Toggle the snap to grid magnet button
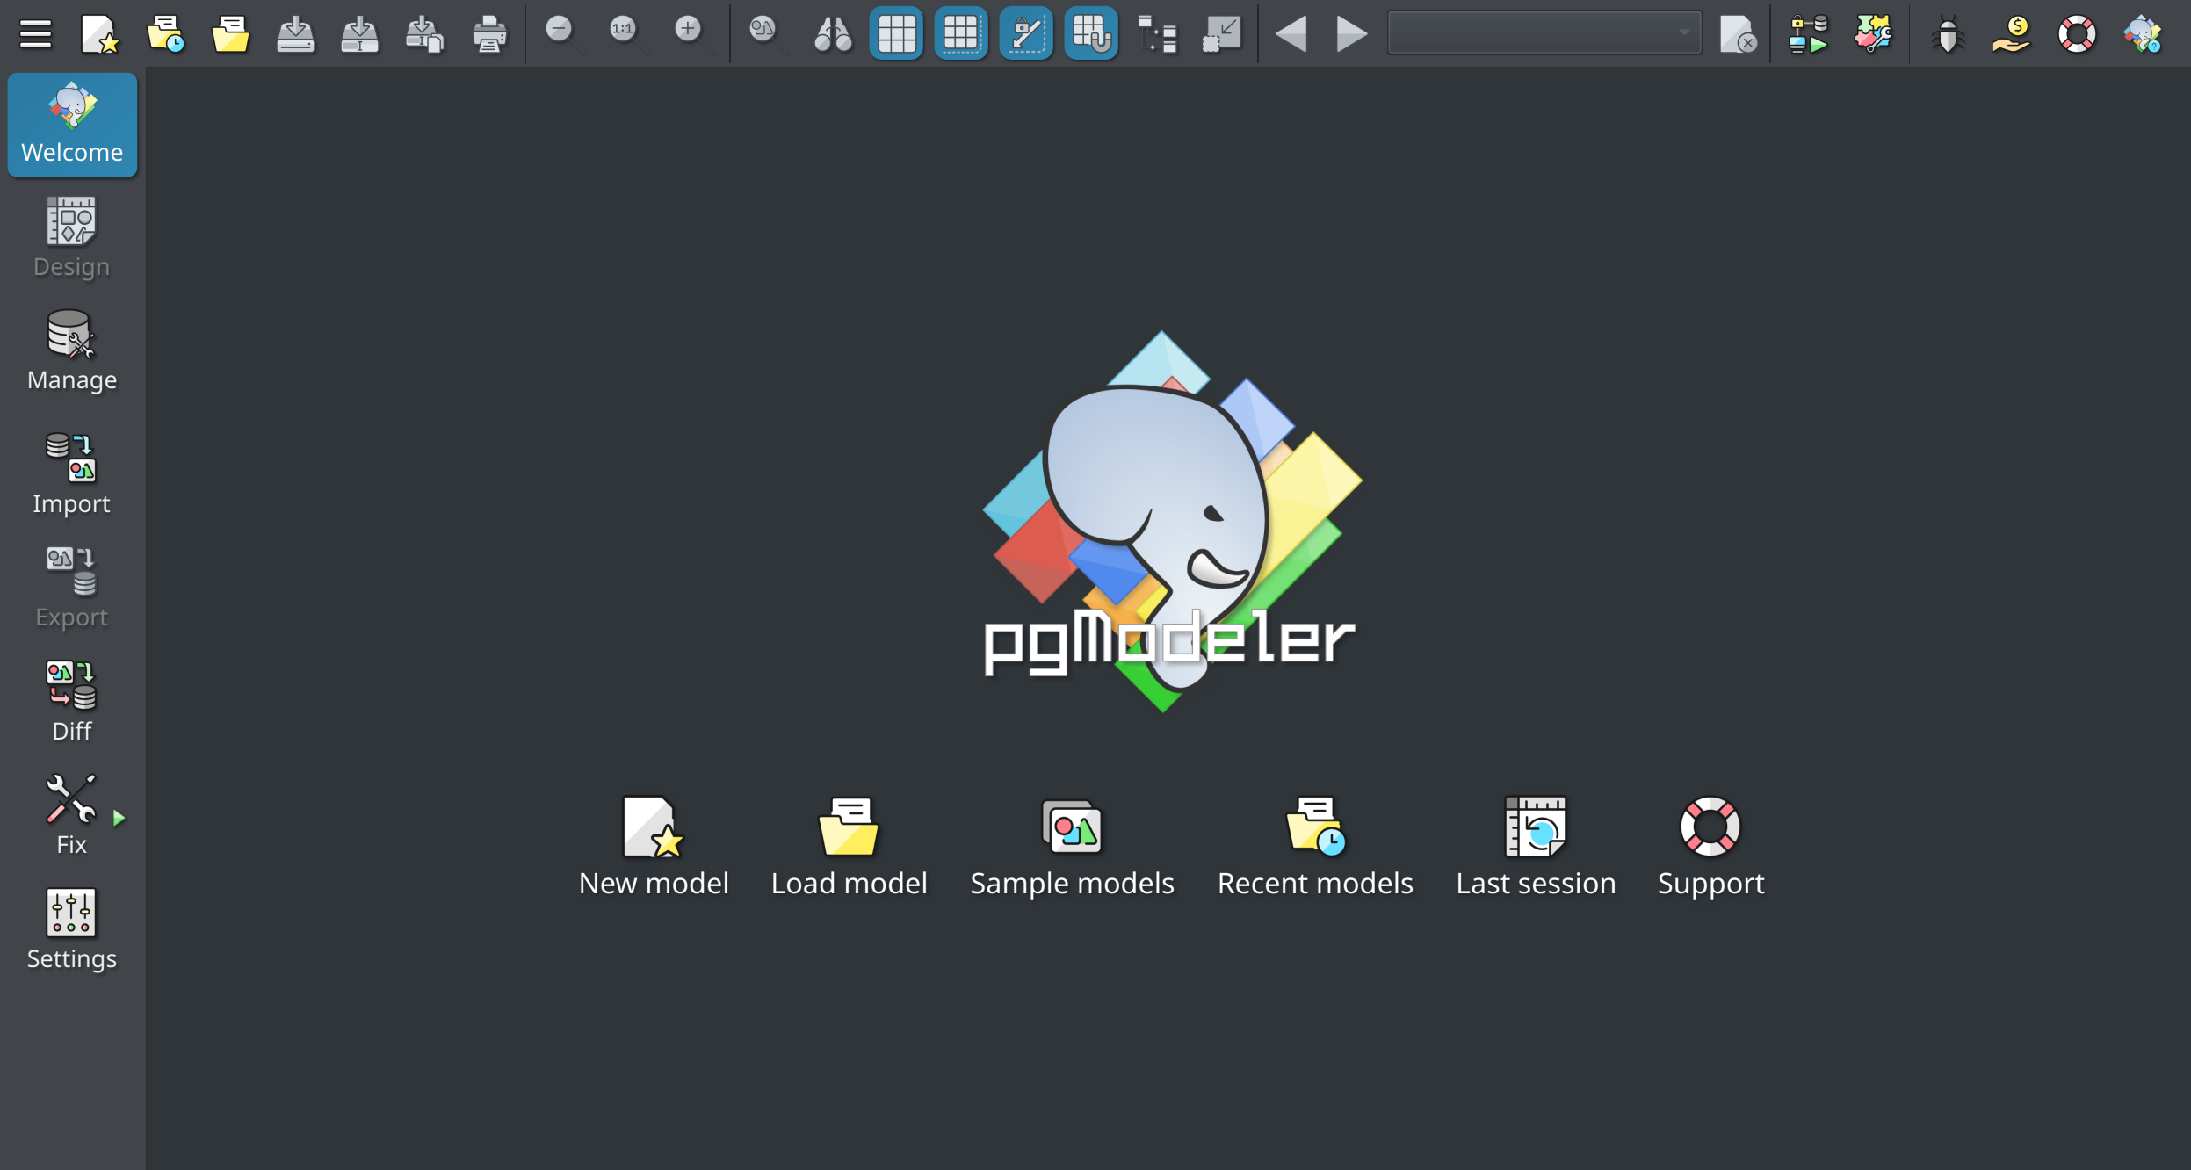Viewport: 2191px width, 1170px height. (1091, 34)
